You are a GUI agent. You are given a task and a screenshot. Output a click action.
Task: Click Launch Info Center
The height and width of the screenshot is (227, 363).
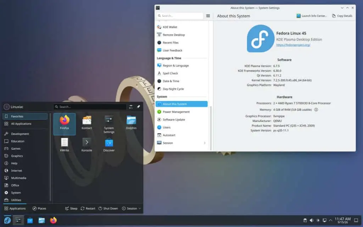coord(312,16)
